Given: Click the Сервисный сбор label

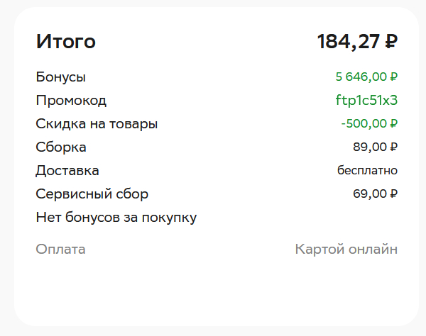Looking at the screenshot, I should pos(92,194).
